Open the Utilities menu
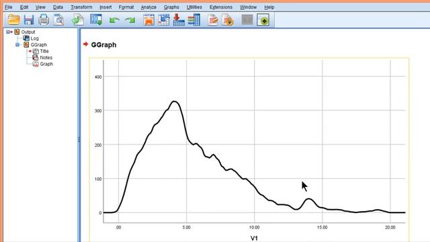430x242 pixels. coord(194,7)
